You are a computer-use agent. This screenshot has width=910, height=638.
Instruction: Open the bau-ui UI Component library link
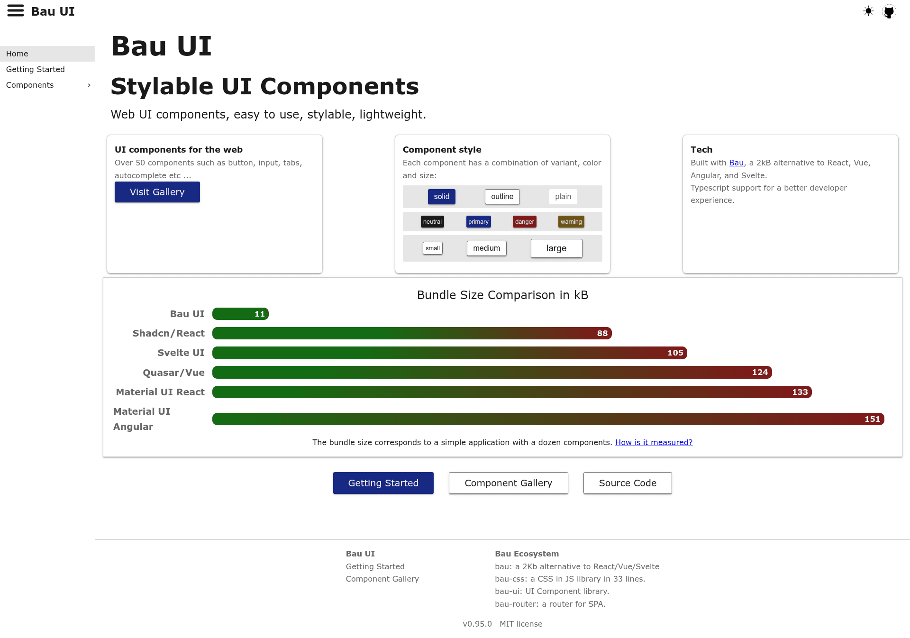coord(552,591)
